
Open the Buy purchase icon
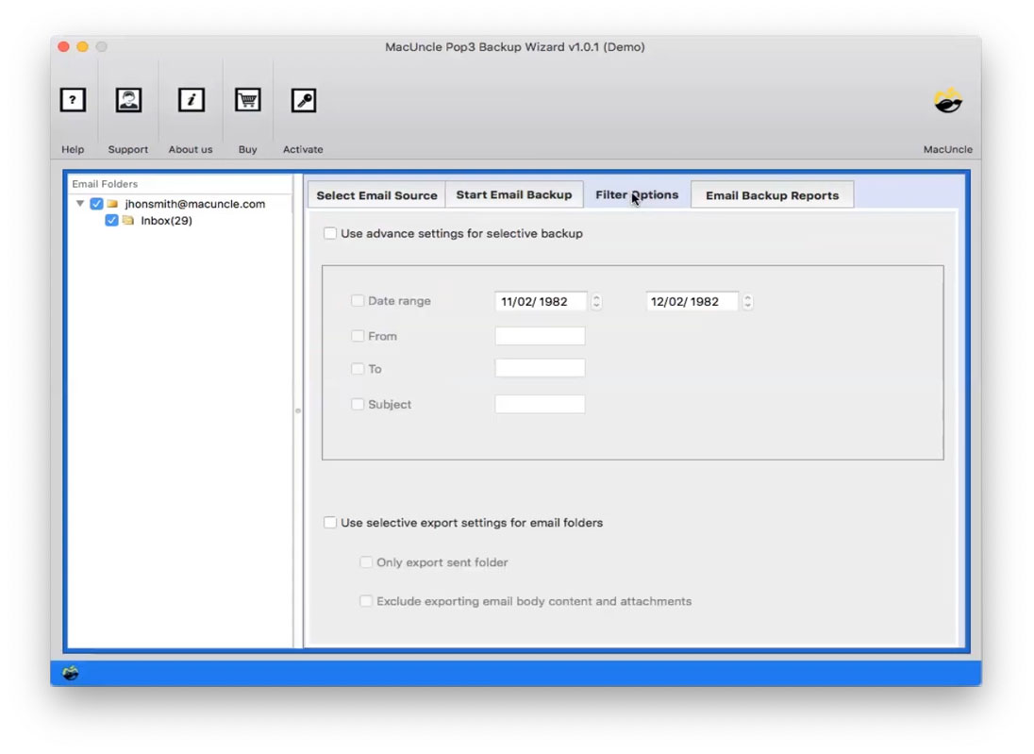point(247,100)
